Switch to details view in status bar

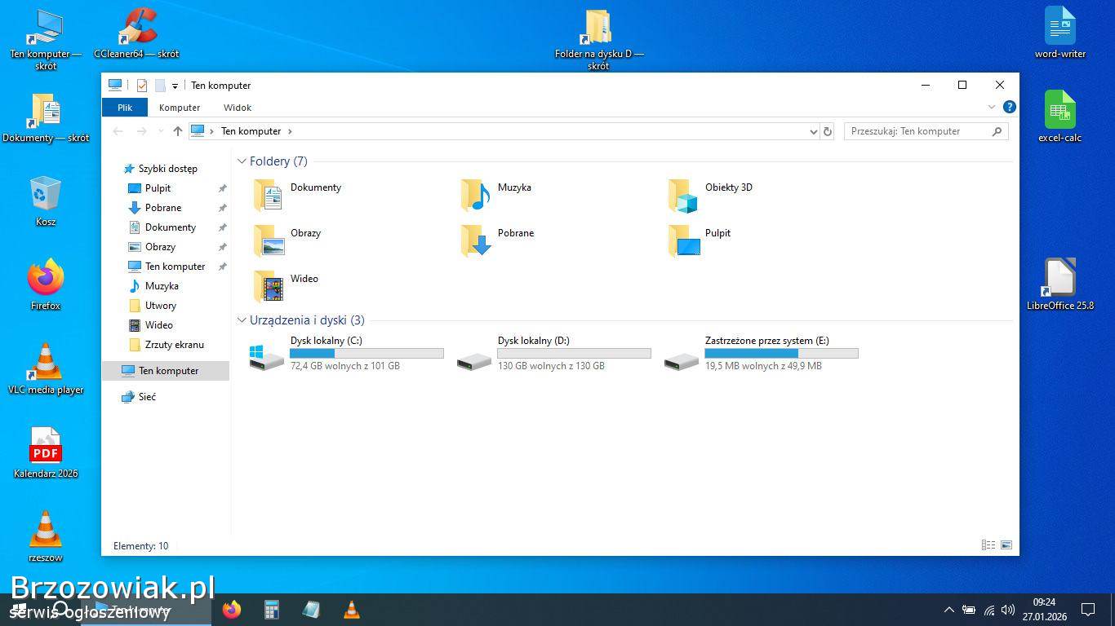tap(988, 545)
